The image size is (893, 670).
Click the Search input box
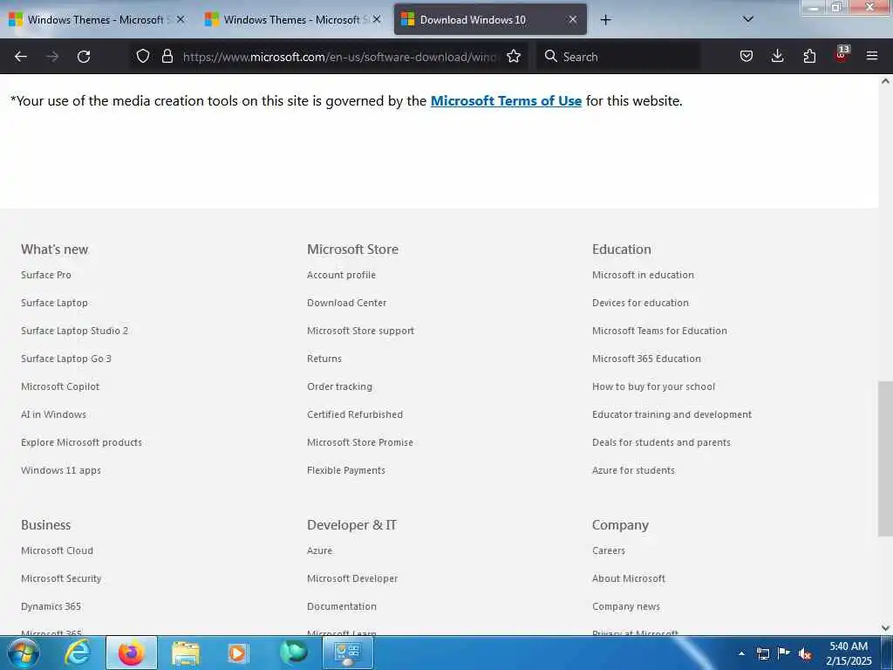click(x=618, y=57)
